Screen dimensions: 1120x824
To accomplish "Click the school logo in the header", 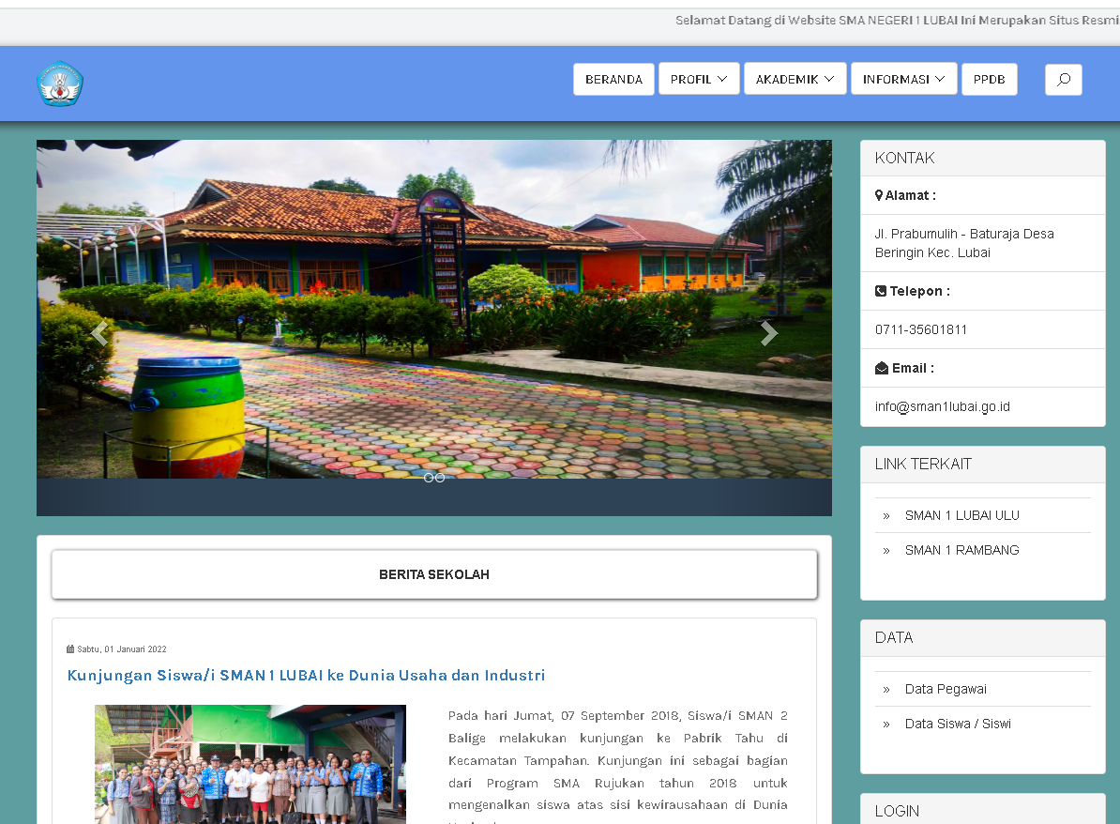I will 60,84.
